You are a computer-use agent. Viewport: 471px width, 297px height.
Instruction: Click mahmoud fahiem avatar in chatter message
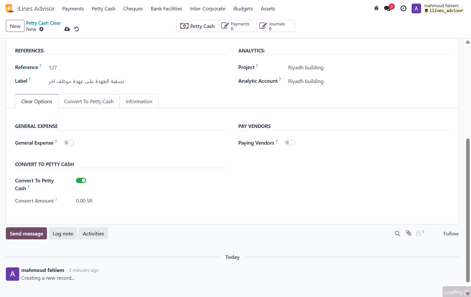coord(12,274)
